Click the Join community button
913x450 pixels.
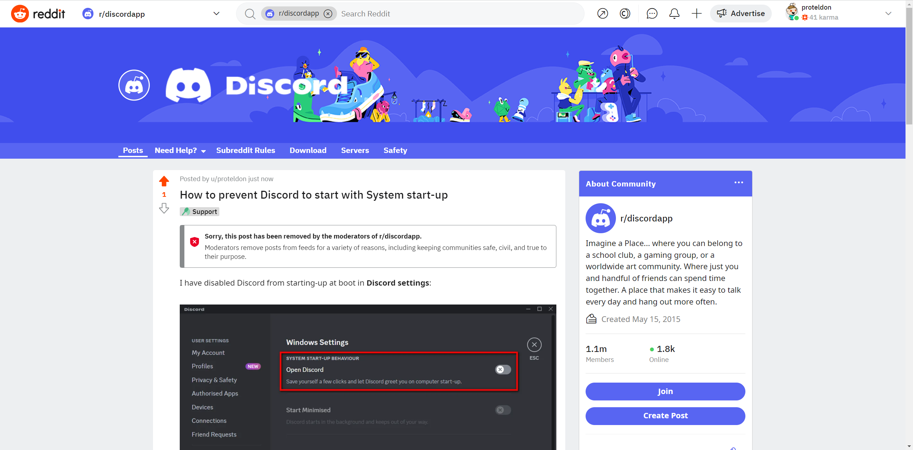tap(665, 392)
